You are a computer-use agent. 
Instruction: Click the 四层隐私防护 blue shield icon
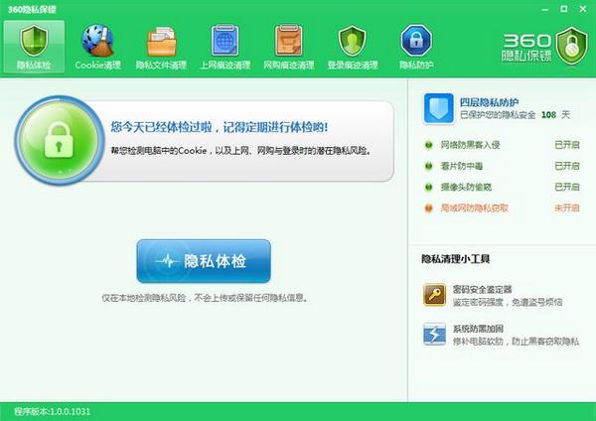(x=439, y=108)
